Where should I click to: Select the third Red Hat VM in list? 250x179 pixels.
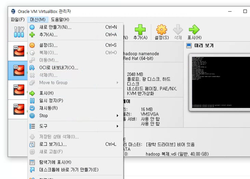coord(18,90)
